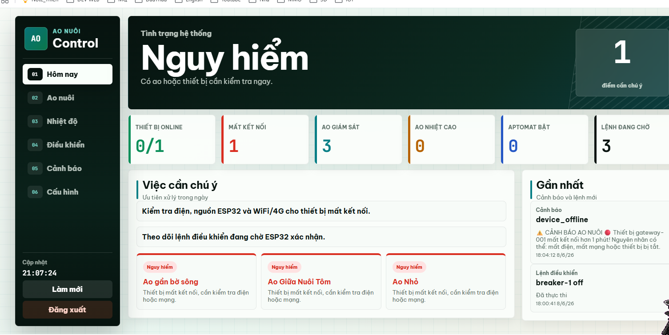Viewport: 669px width, 335px height.
Task: Click 'Cảnh báo và lệnh mới' subtitle
Action: click(567, 197)
